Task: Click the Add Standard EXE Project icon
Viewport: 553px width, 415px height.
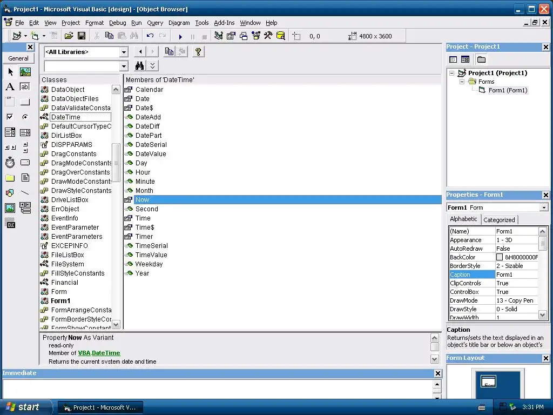Action: tap(17, 36)
